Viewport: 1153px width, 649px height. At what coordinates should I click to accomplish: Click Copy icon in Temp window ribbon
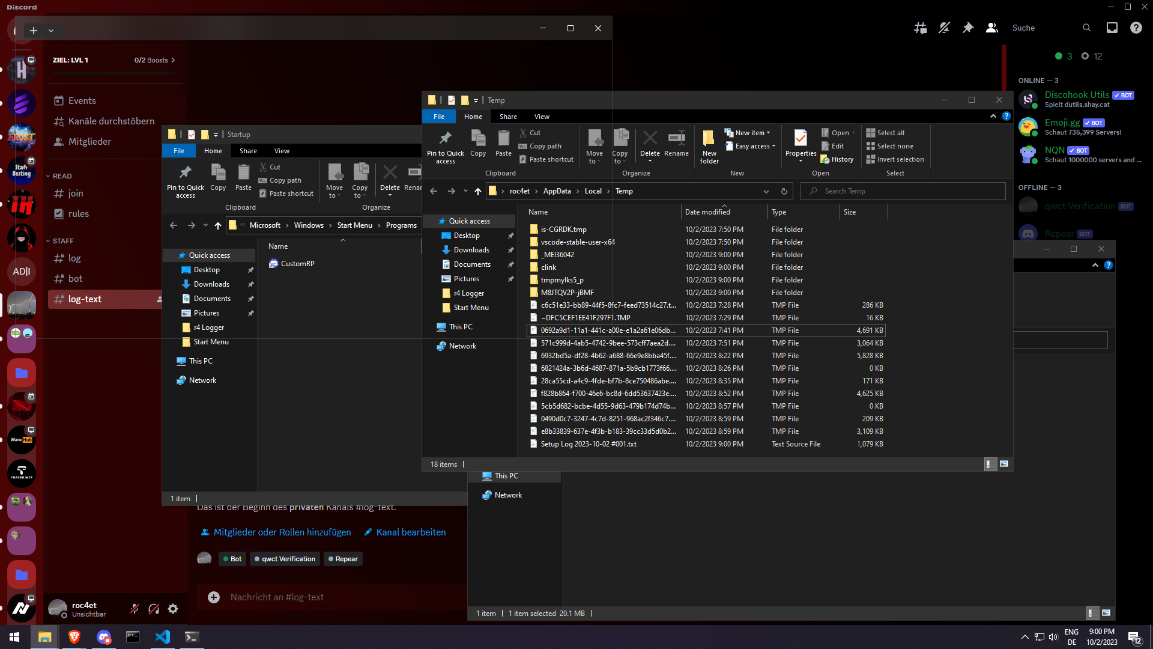click(x=478, y=144)
